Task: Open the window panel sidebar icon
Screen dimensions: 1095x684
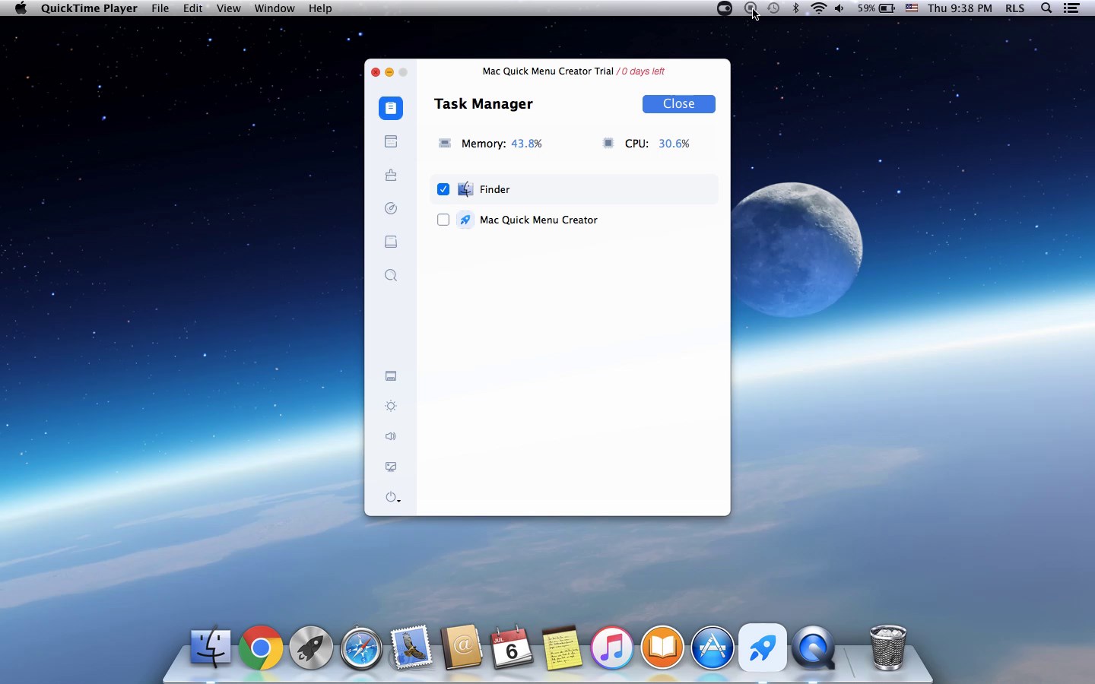Action: point(391,142)
